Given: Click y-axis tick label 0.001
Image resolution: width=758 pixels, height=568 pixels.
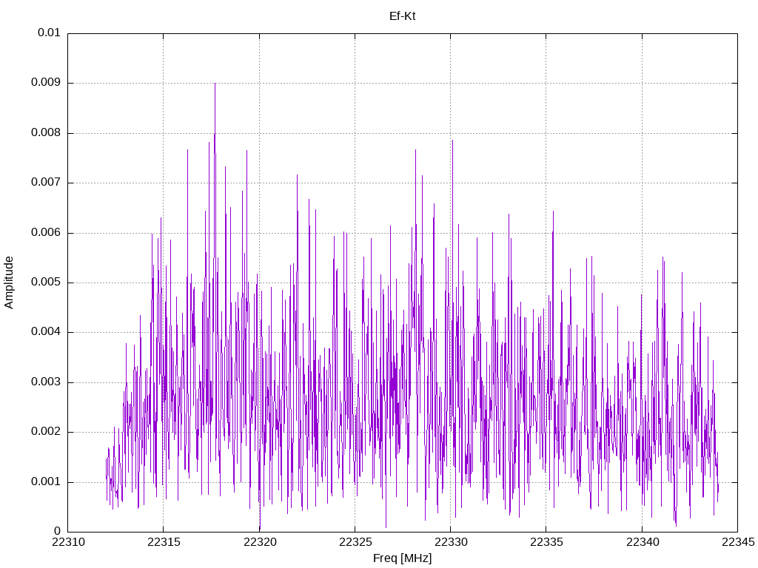Looking at the screenshot, I should coord(46,482).
